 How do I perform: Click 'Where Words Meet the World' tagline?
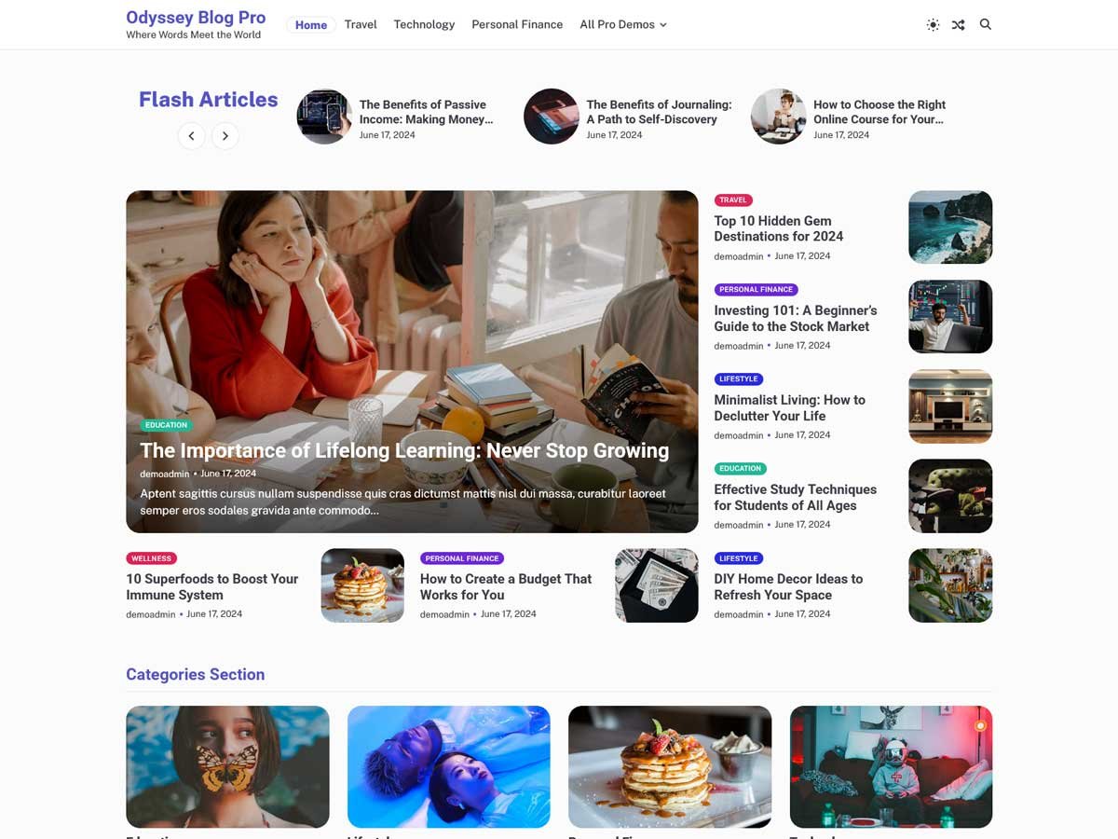pyautogui.click(x=194, y=35)
